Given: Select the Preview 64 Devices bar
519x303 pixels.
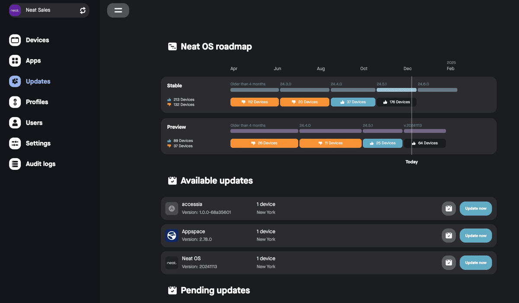Looking at the screenshot, I should 425,143.
